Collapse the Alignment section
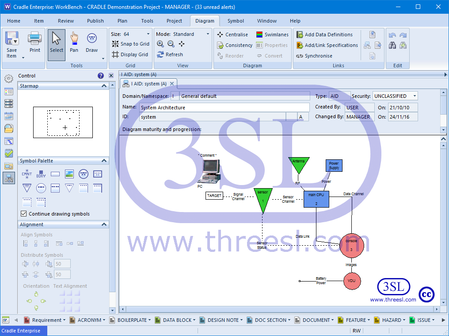 tap(104, 224)
